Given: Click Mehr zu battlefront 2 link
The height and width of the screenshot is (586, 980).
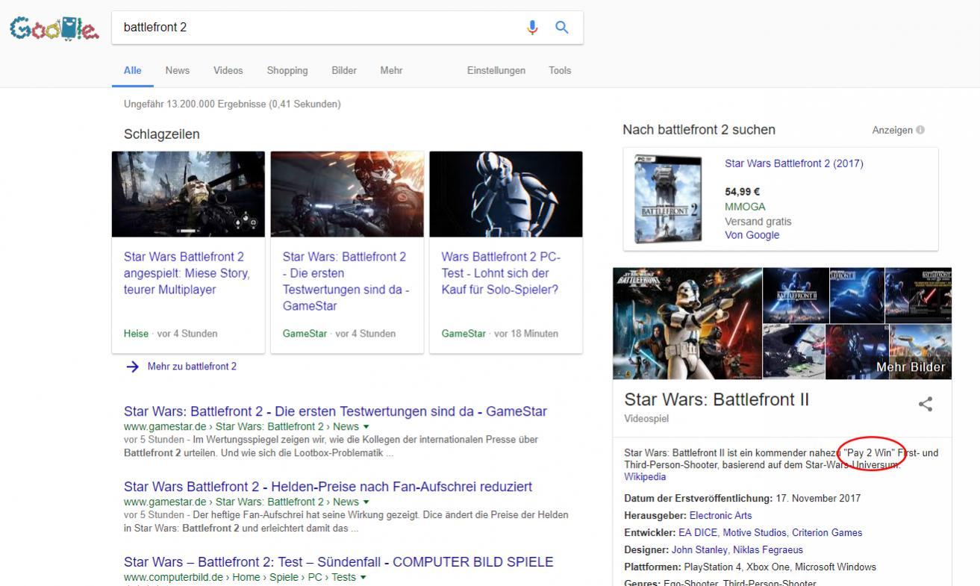Looking at the screenshot, I should point(192,367).
